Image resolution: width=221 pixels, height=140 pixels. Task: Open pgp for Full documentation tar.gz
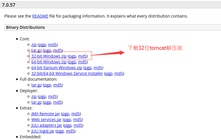(47, 85)
